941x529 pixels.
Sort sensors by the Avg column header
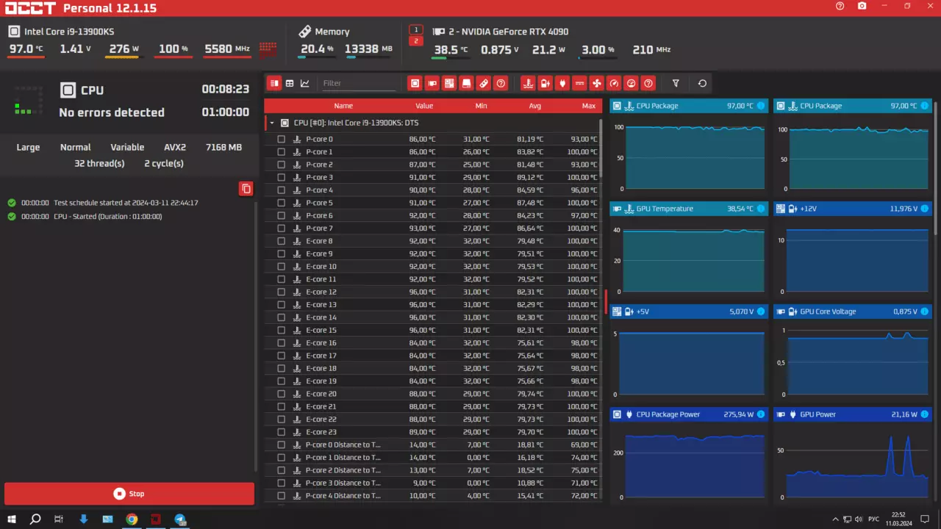pos(534,106)
